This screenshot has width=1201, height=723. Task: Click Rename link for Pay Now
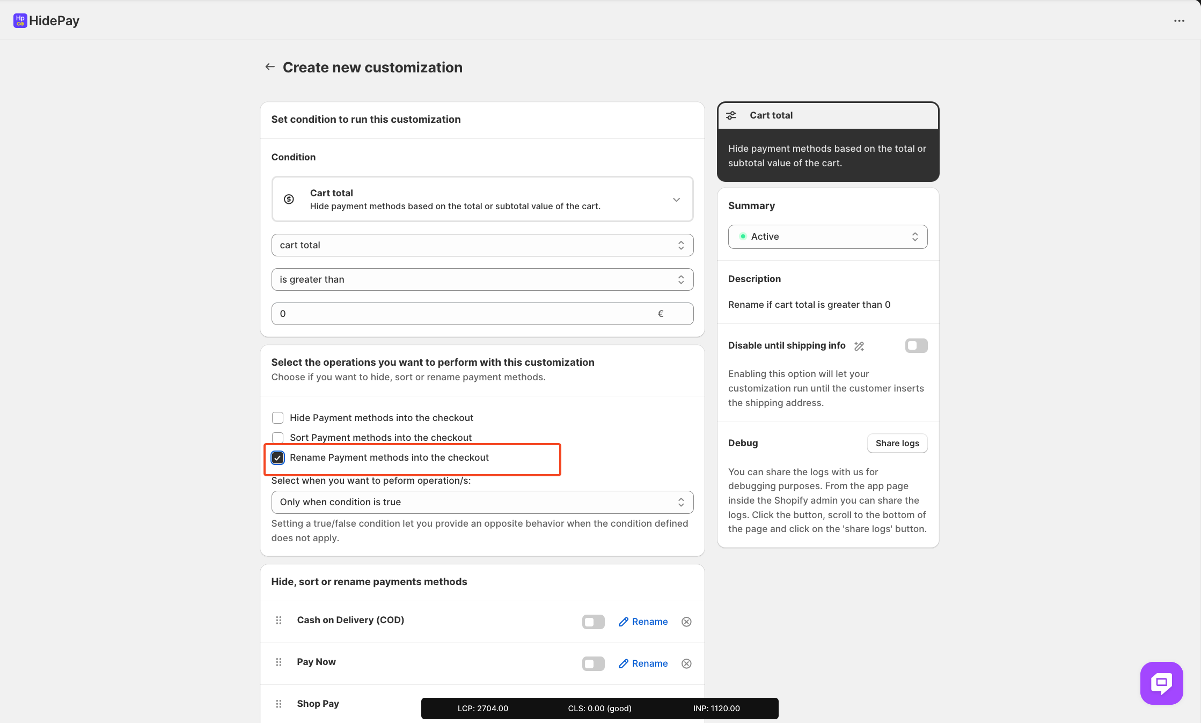(643, 664)
